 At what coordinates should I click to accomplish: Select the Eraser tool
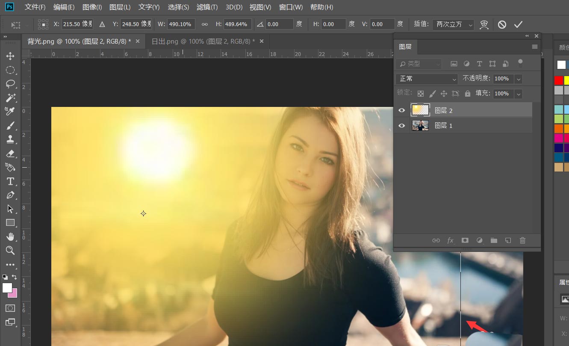point(10,154)
